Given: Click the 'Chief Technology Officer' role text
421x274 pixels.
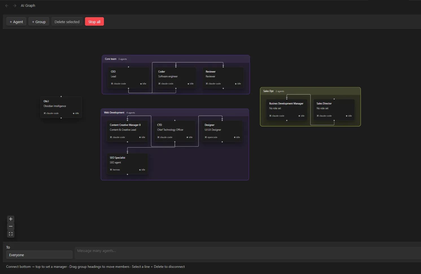Looking at the screenshot, I should [170, 130].
